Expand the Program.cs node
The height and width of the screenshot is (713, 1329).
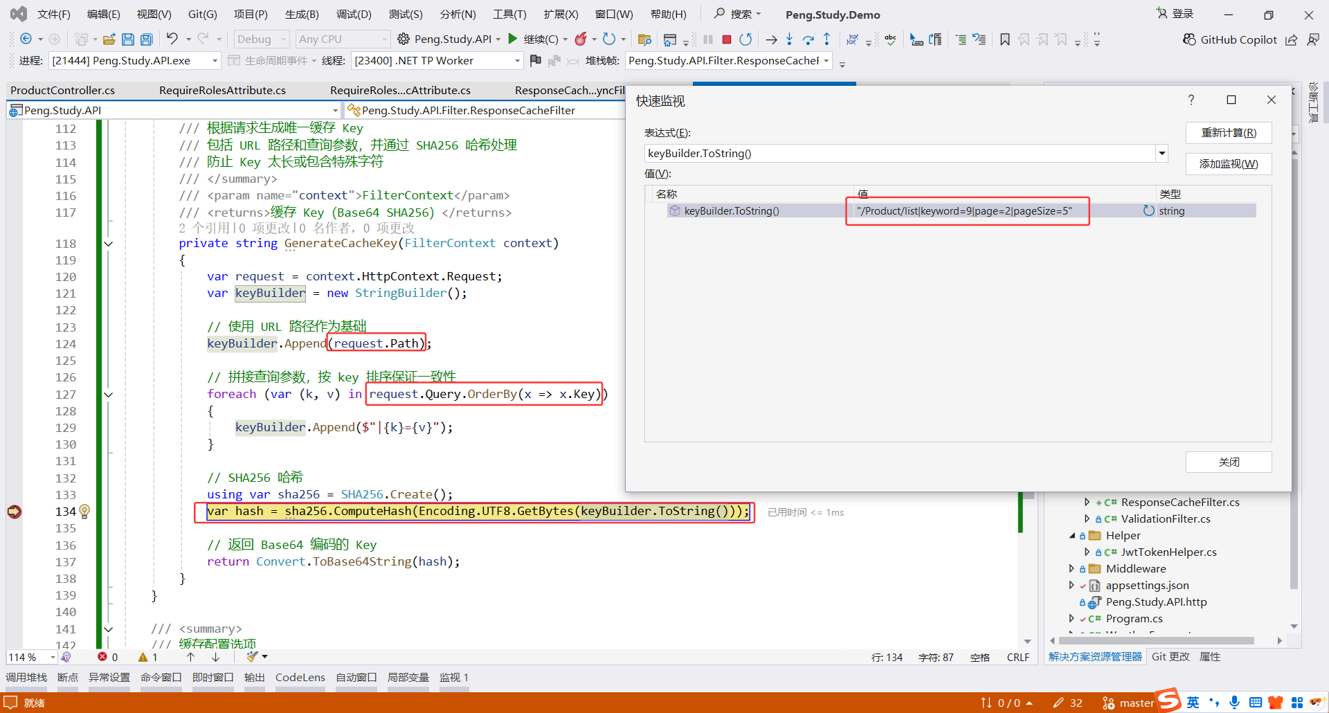pos(1072,618)
